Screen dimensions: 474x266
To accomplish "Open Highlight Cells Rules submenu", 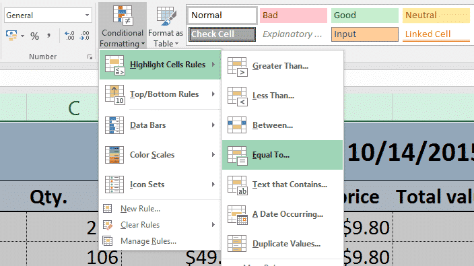I will pos(160,65).
